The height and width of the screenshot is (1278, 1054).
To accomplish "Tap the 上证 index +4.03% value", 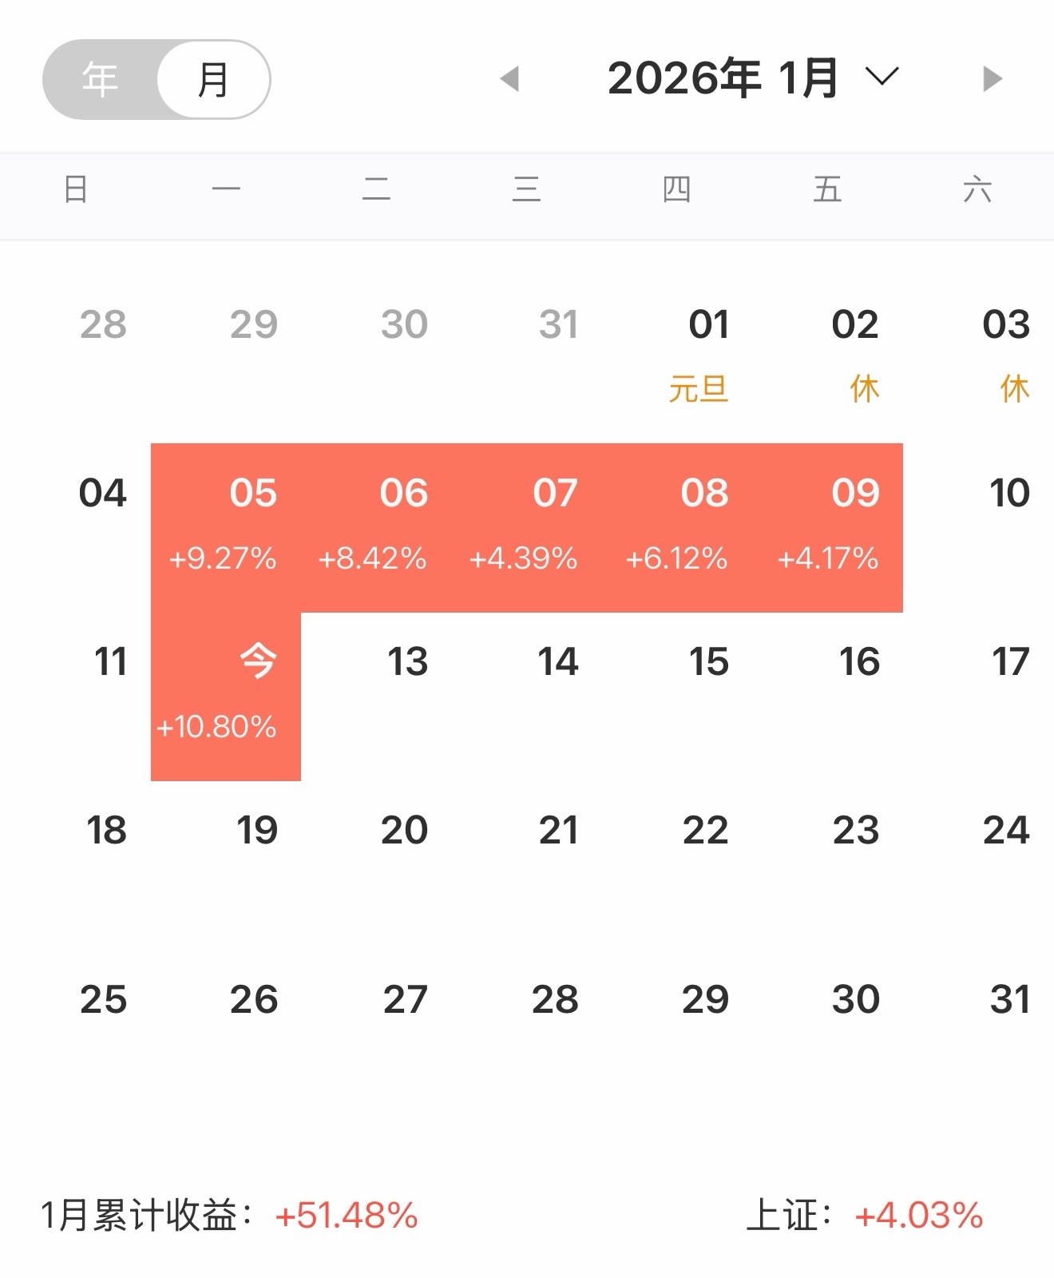I will click(x=918, y=1216).
